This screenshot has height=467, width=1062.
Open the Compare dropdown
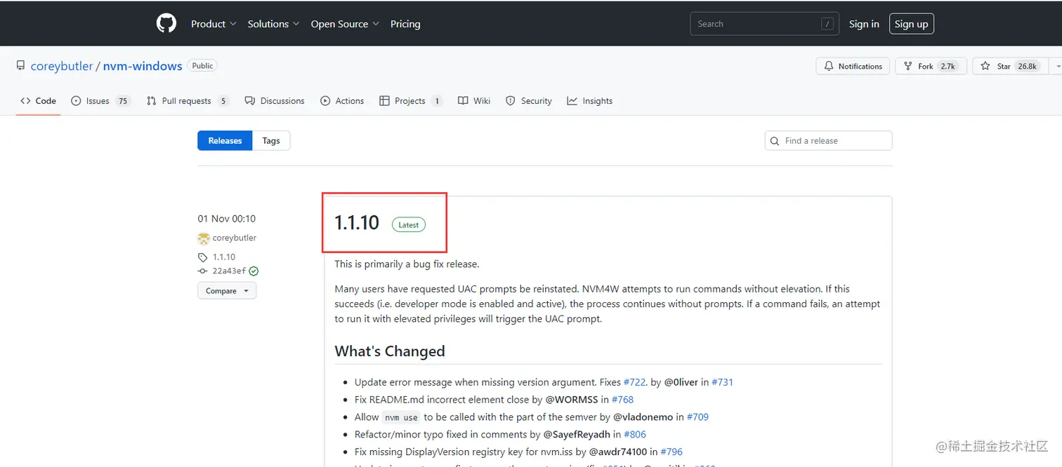(227, 291)
